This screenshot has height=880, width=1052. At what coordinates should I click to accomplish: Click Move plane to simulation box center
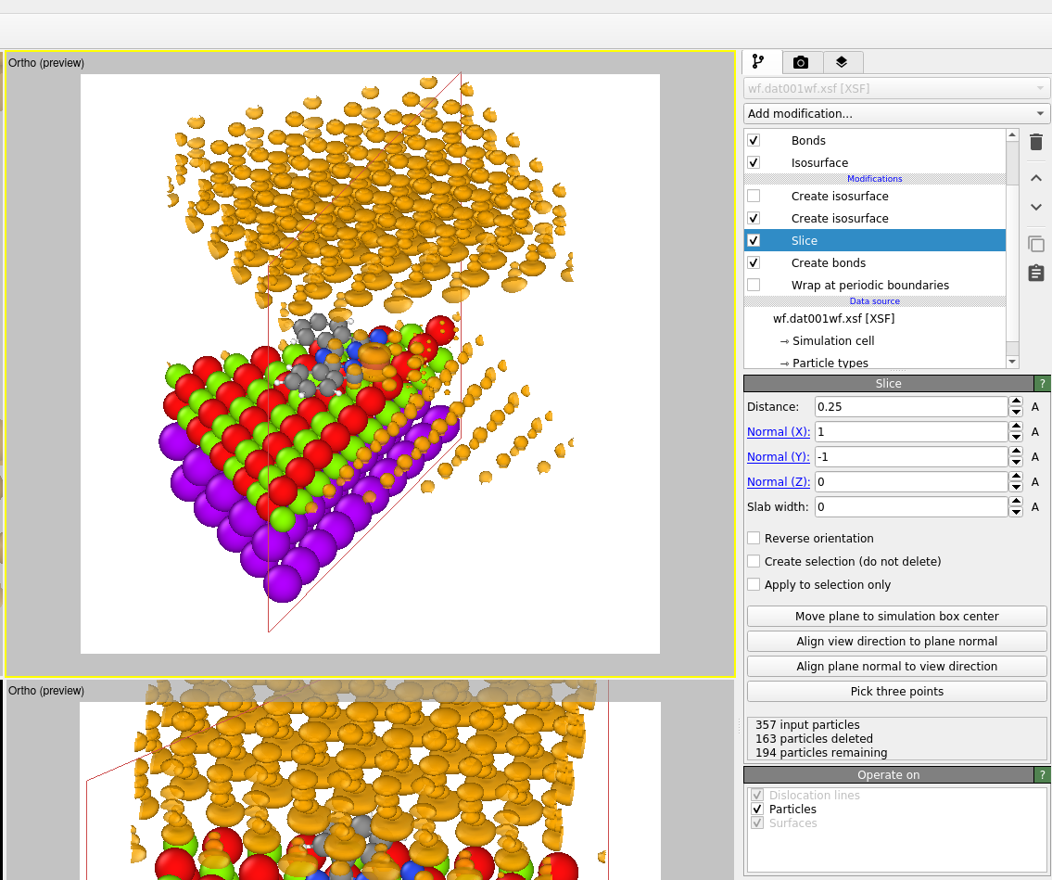point(895,616)
